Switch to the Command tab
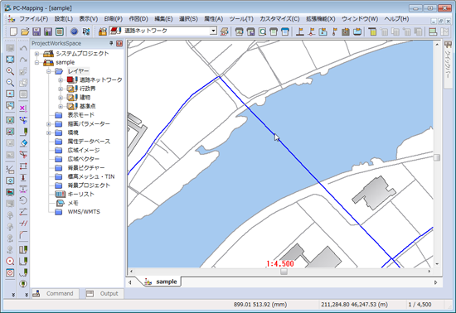 [55, 294]
